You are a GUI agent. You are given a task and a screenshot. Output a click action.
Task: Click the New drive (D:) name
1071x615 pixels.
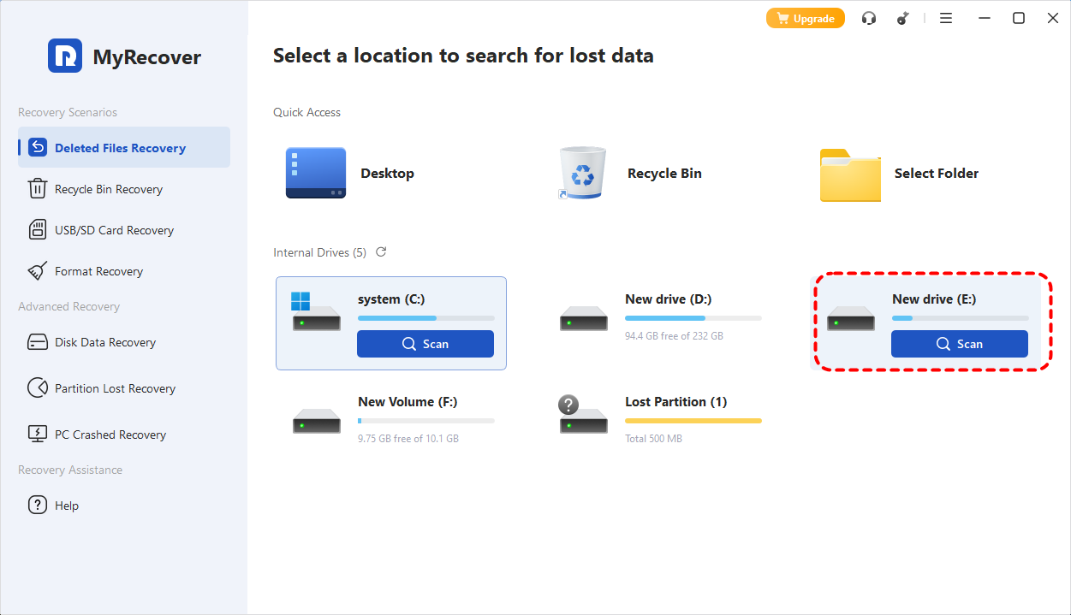(x=669, y=299)
